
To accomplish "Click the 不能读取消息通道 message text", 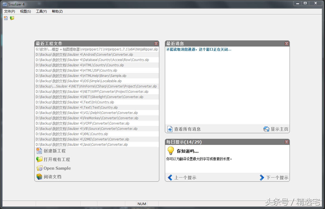I will click(x=199, y=49).
